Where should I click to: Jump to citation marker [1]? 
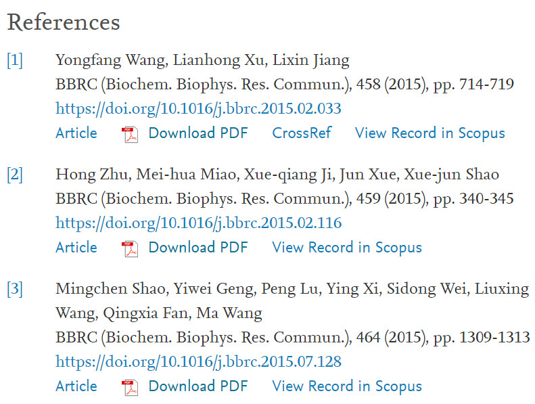pos(15,60)
